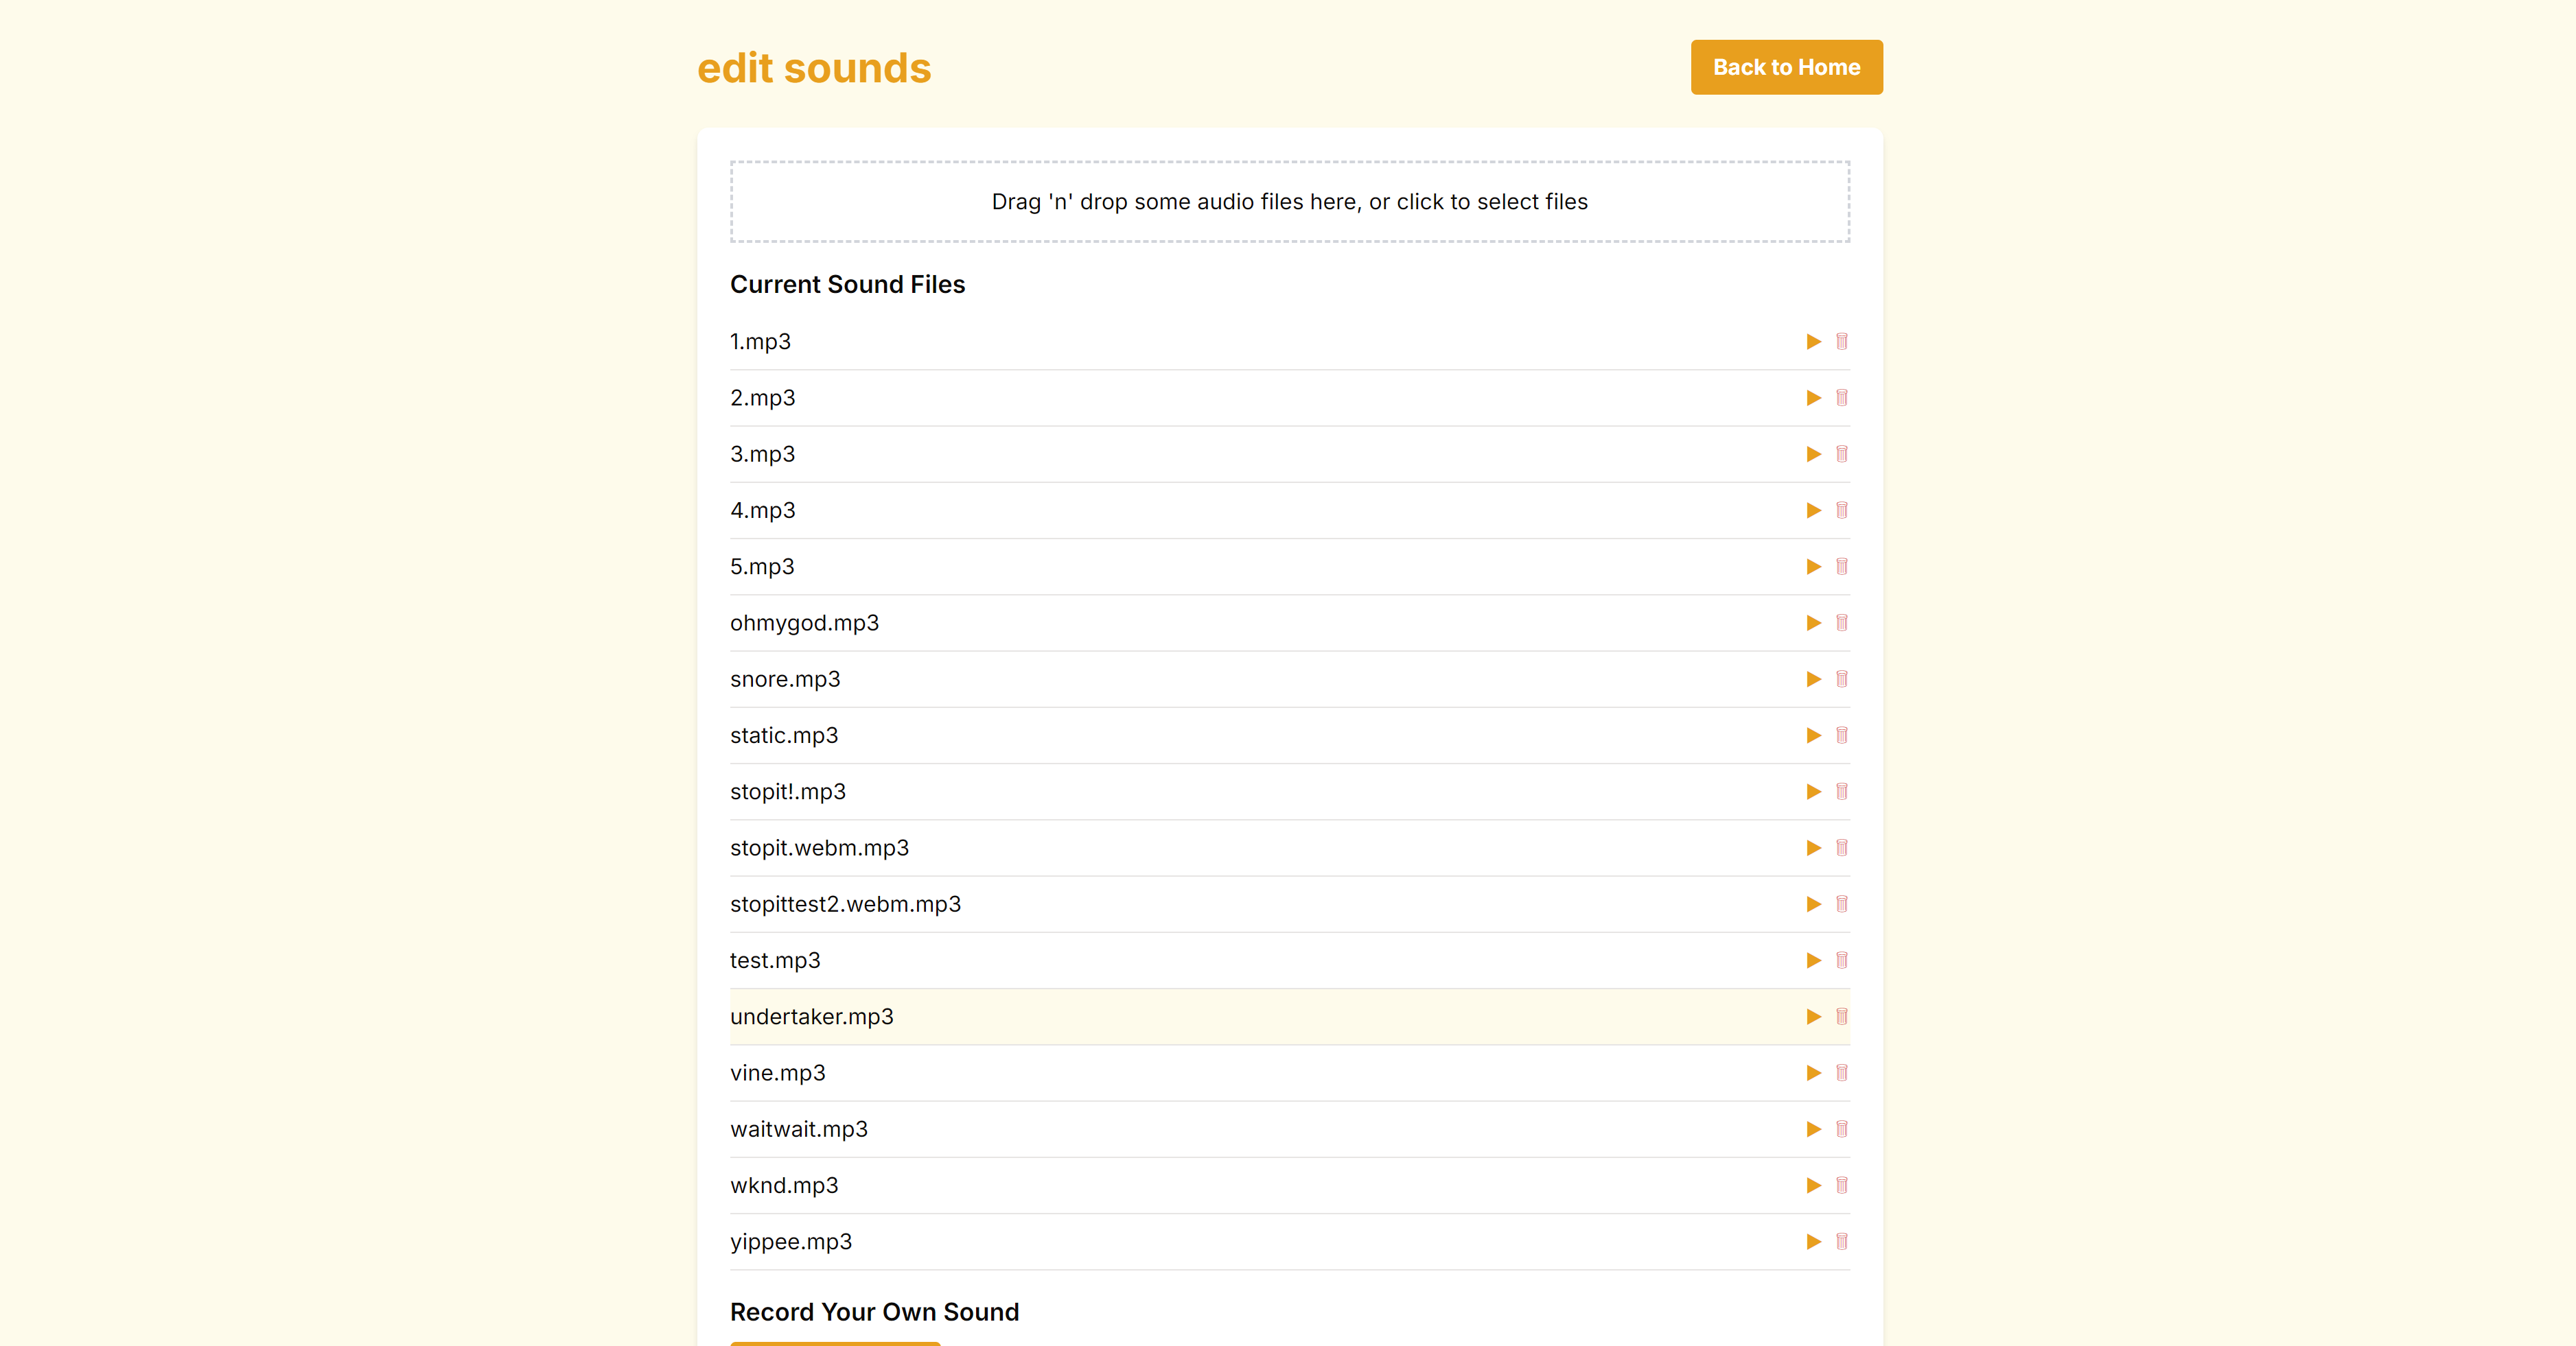Click the 'Record Your Own Sound' heading
Image resolution: width=2576 pixels, height=1346 pixels.
[x=874, y=1312]
